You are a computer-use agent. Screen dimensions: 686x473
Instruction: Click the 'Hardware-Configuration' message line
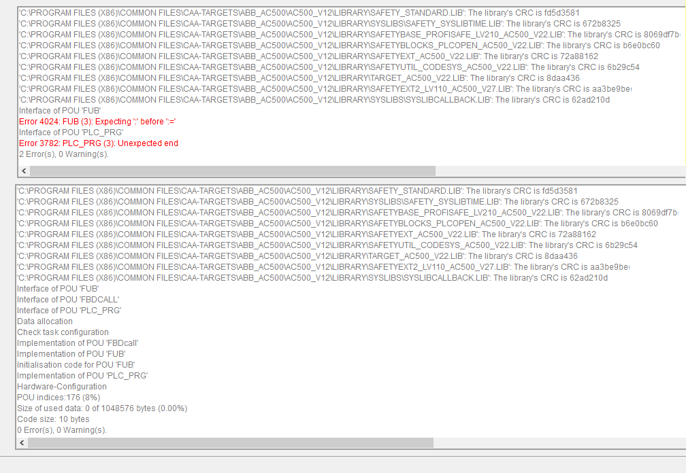pos(62,387)
